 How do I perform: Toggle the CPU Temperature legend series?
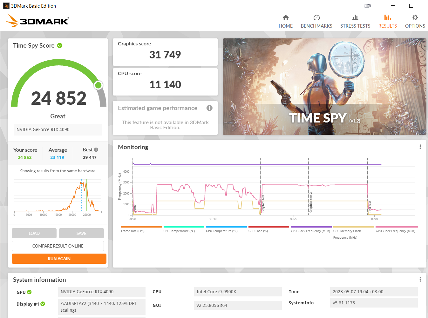[184, 229]
